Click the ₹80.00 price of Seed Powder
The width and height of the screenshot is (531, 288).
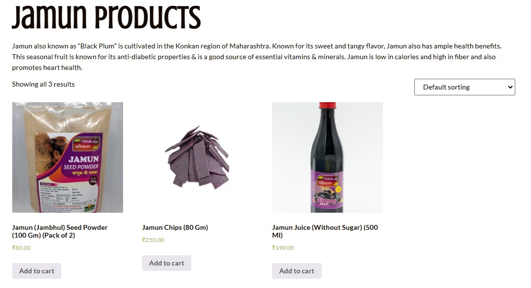coord(22,248)
